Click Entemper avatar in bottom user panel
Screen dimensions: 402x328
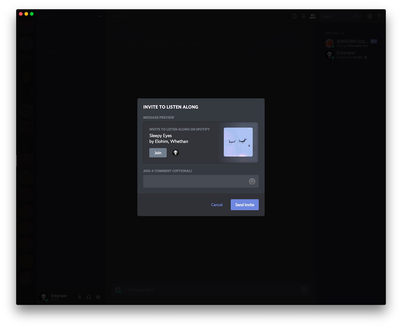[44, 297]
